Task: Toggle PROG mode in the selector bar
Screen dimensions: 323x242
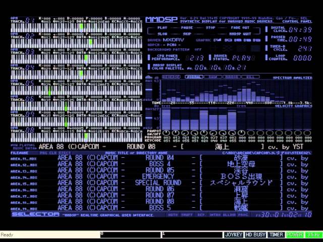Action: [243, 215]
